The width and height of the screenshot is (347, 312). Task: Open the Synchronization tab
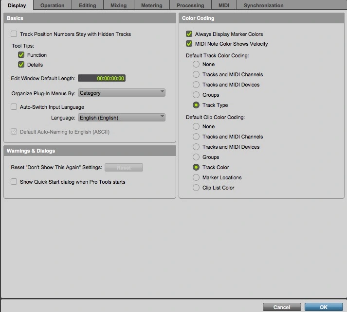(264, 5)
